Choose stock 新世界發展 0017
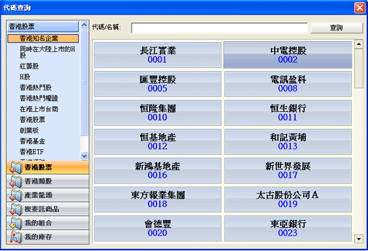This screenshot has width=368, height=251. click(x=287, y=171)
